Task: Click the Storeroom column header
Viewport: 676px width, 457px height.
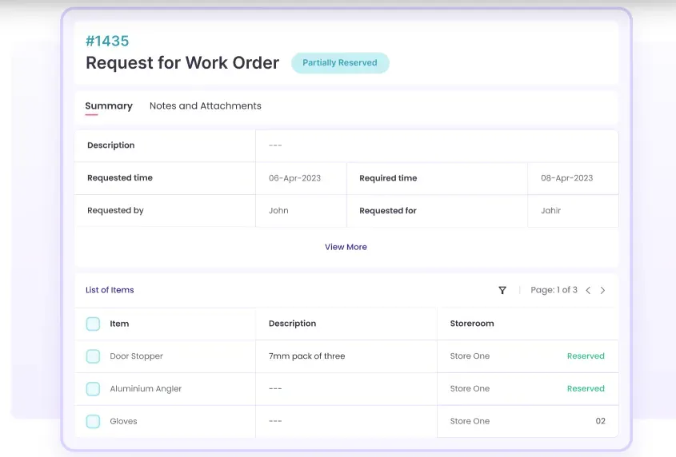Action: [x=472, y=324]
